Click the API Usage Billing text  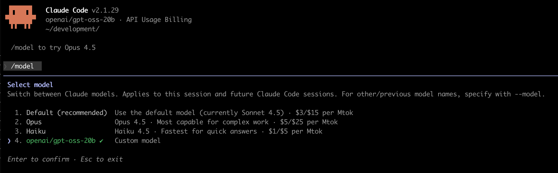tap(159, 20)
